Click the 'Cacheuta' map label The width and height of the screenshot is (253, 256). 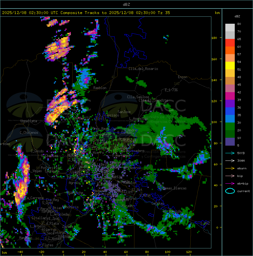pyautogui.click(x=52, y=171)
